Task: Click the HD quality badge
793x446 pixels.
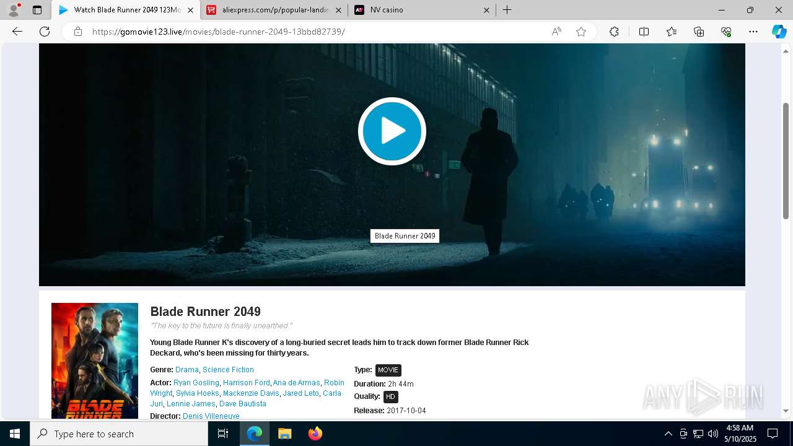Action: 390,397
